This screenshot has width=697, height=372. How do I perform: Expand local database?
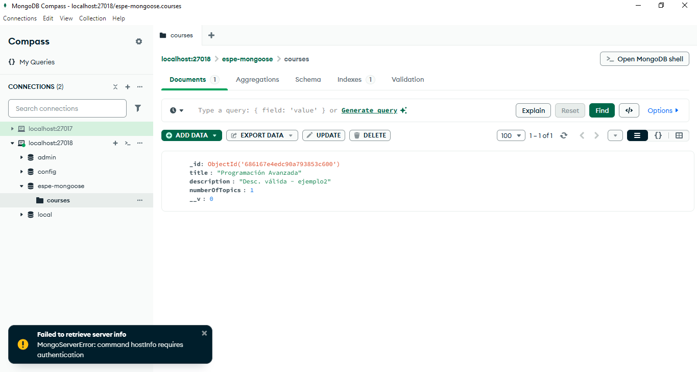click(x=21, y=215)
